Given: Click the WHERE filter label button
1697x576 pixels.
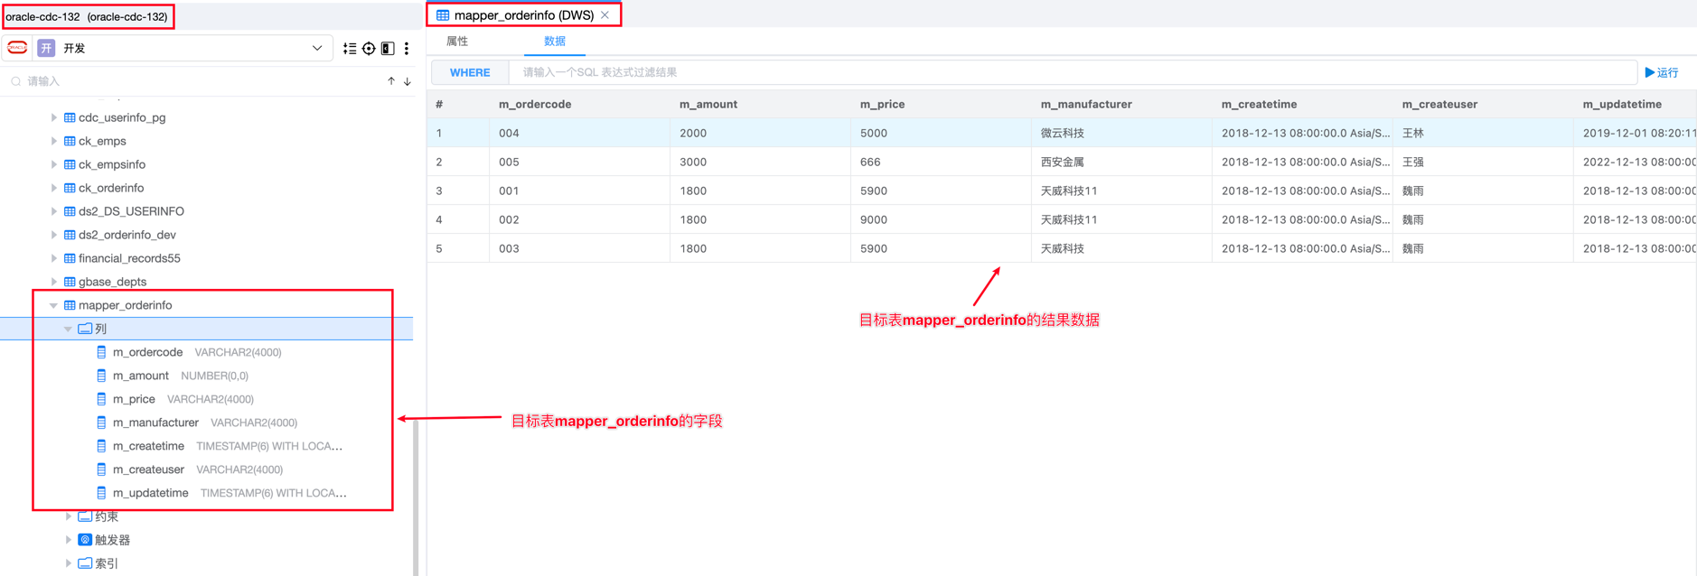Looking at the screenshot, I should [x=470, y=72].
